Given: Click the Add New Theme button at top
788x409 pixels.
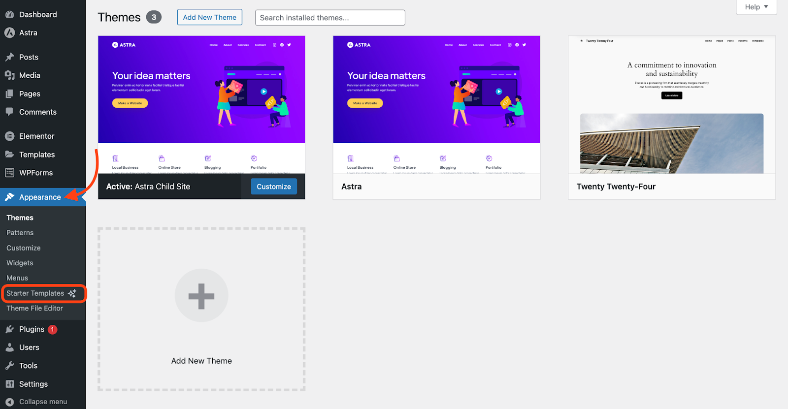Looking at the screenshot, I should pyautogui.click(x=210, y=17).
